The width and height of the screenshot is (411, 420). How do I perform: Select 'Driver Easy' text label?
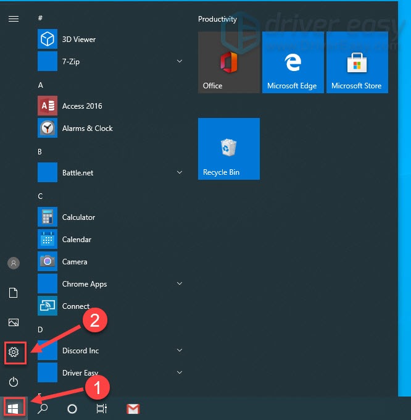coord(80,373)
